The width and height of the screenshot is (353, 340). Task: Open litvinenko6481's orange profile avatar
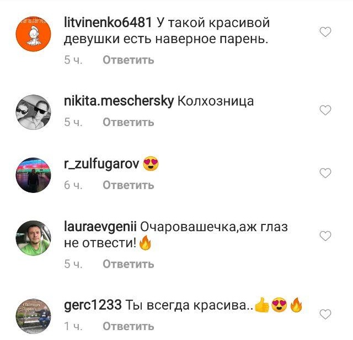tap(33, 34)
